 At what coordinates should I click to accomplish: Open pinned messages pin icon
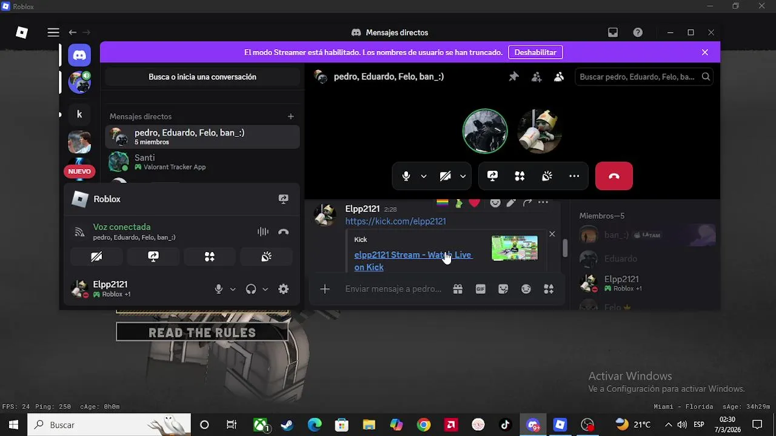tap(513, 77)
